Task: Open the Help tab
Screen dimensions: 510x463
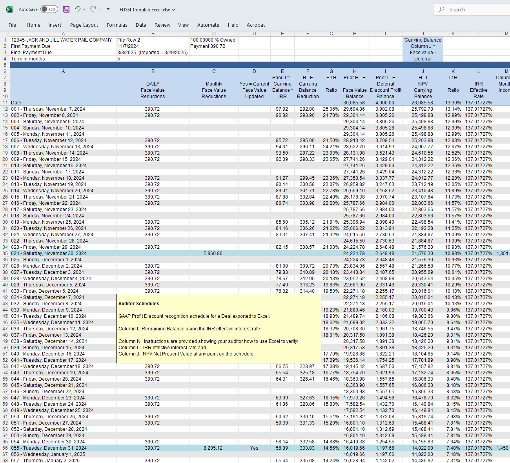Action: (233, 25)
